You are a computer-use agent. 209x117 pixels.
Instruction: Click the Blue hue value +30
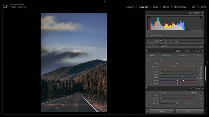coord(200,78)
